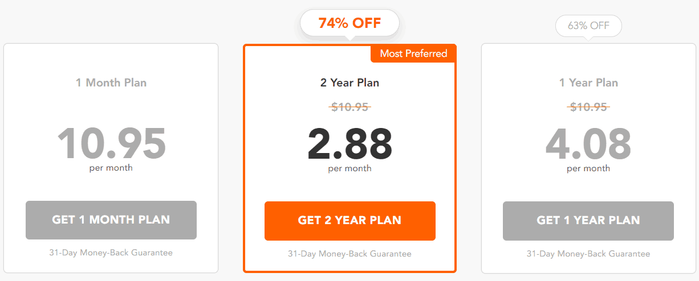Screen dimensions: 699x281
Task: Select the 1 Month Plan heading
Action: pyautogui.click(x=111, y=82)
